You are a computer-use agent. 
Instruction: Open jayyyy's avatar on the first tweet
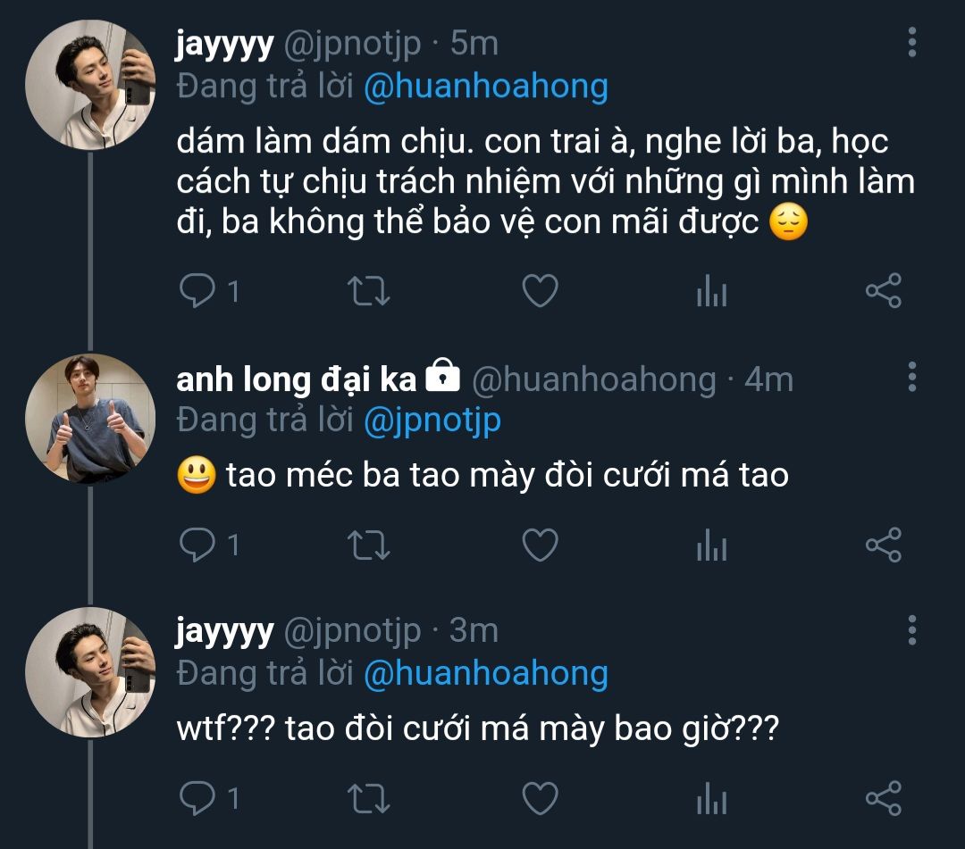pyautogui.click(x=90, y=85)
